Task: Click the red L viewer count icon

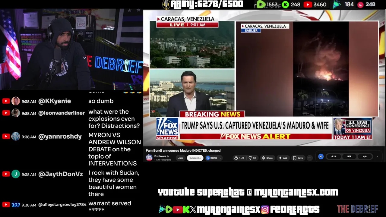Action: coord(360,5)
